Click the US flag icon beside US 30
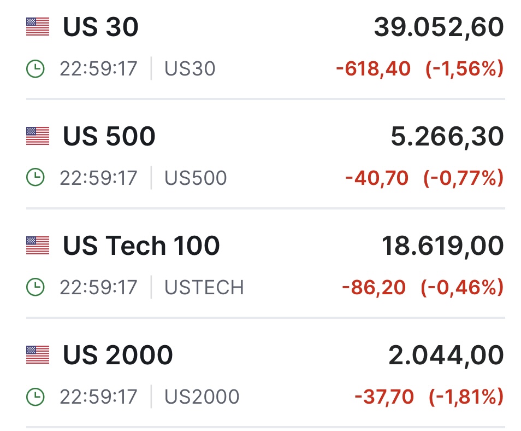Viewport: 521px width, 431px height. 38,27
